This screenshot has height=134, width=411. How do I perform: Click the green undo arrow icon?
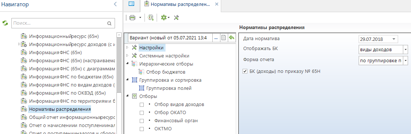tap(231, 38)
